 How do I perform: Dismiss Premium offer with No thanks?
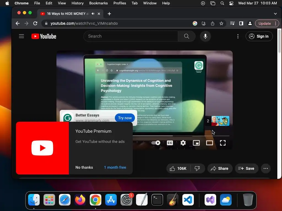tap(84, 167)
